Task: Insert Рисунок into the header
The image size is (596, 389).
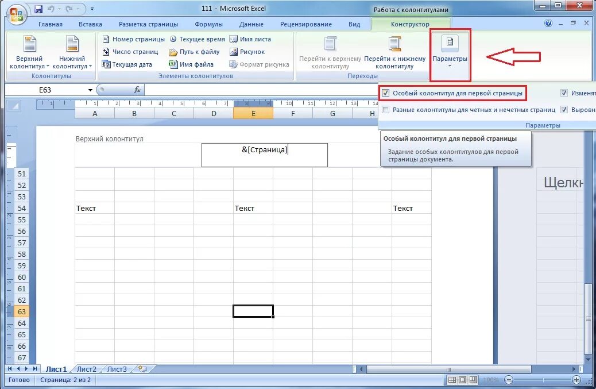Action: click(x=247, y=52)
